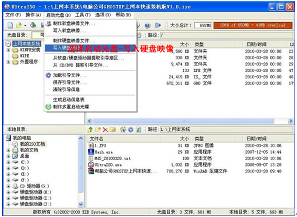Select 硬盘驱动器(J:) in local tree

(x=36, y=204)
